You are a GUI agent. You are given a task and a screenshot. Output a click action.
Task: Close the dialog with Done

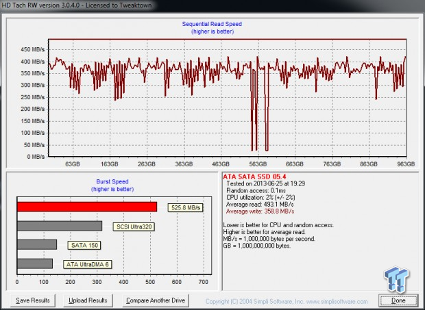398,300
